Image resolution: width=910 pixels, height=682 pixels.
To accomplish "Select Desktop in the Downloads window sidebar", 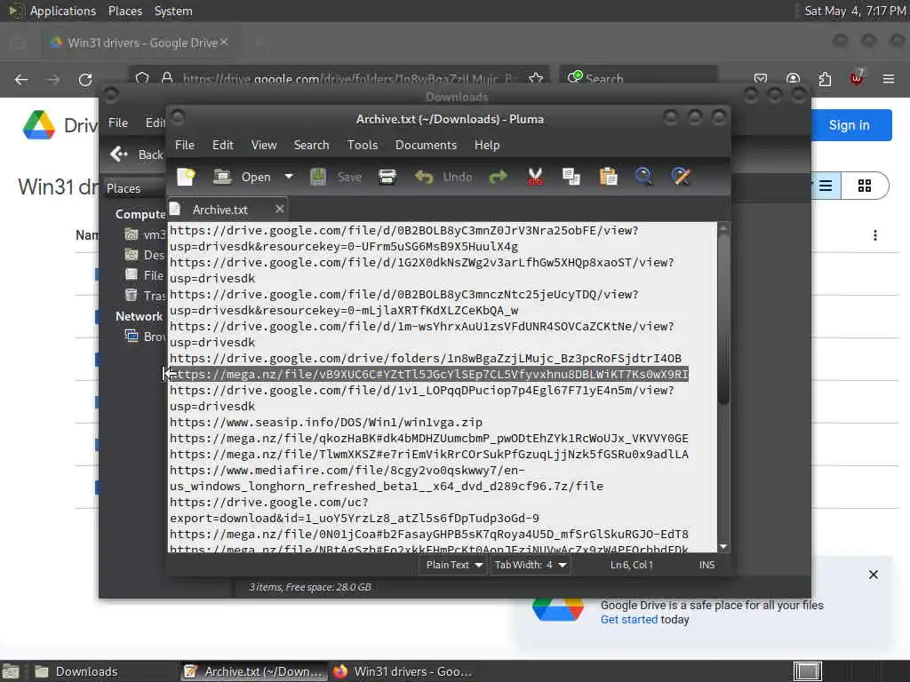I will point(146,255).
